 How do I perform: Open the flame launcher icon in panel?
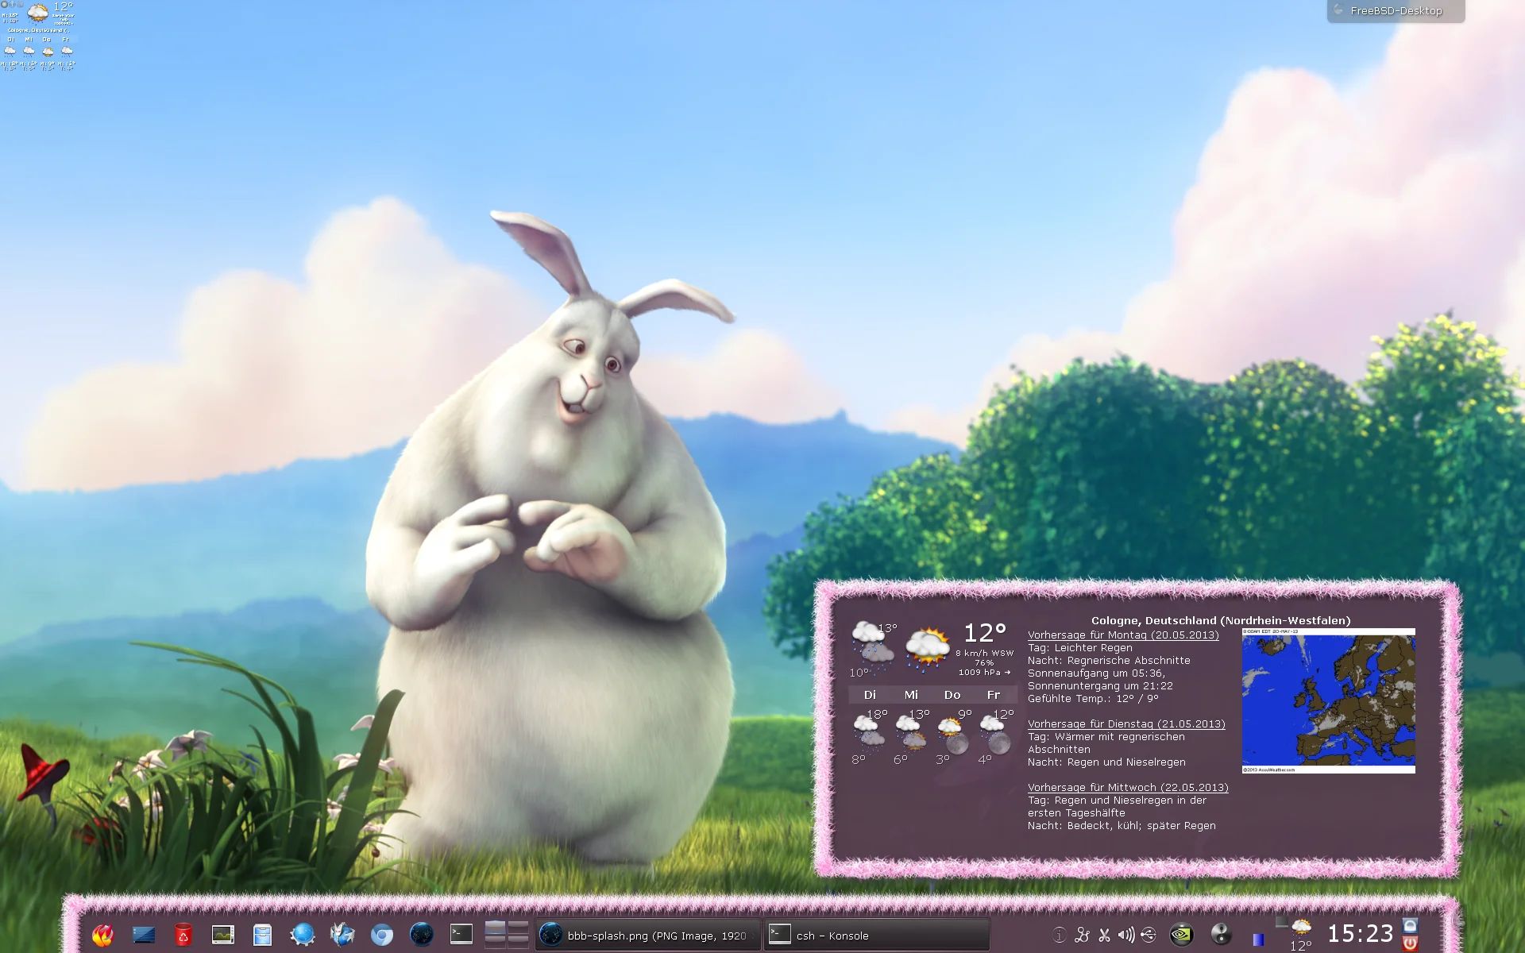(103, 935)
